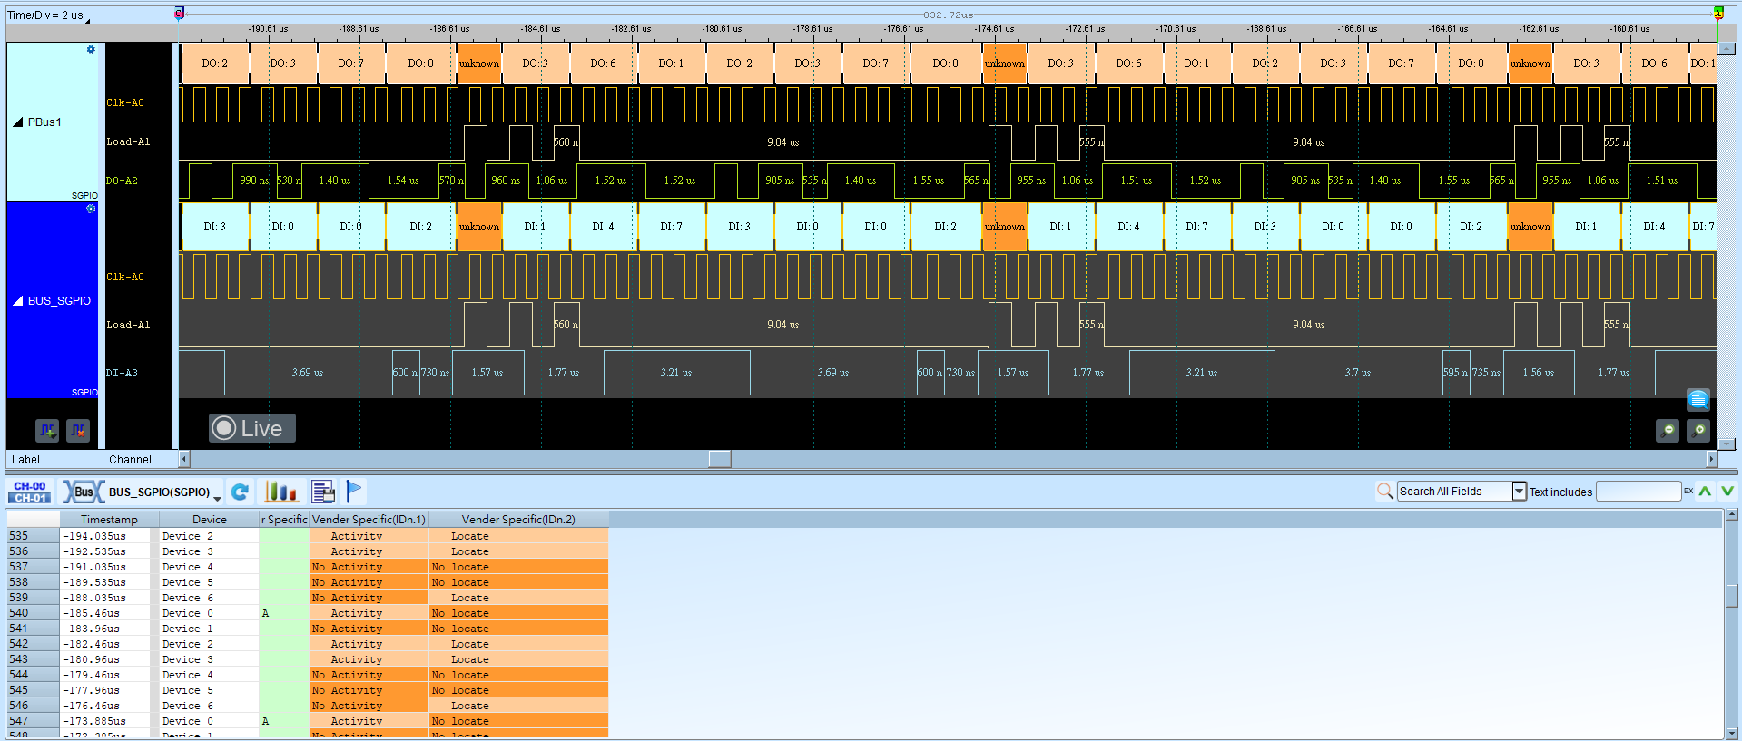Click the CH-00 CH-01 channel icon
The image size is (1742, 741).
point(30,492)
